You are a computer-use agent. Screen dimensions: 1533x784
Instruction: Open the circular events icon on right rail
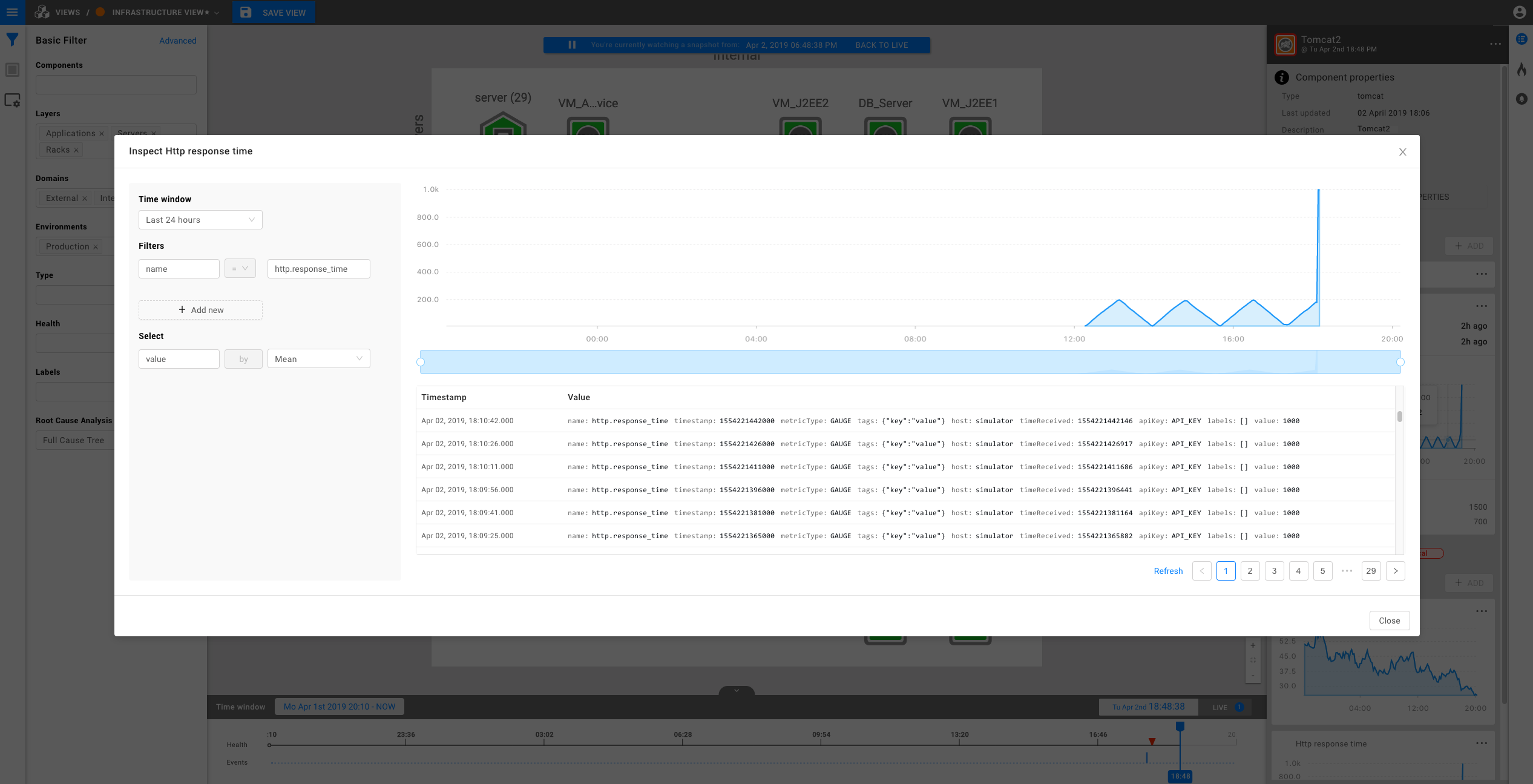click(1522, 99)
